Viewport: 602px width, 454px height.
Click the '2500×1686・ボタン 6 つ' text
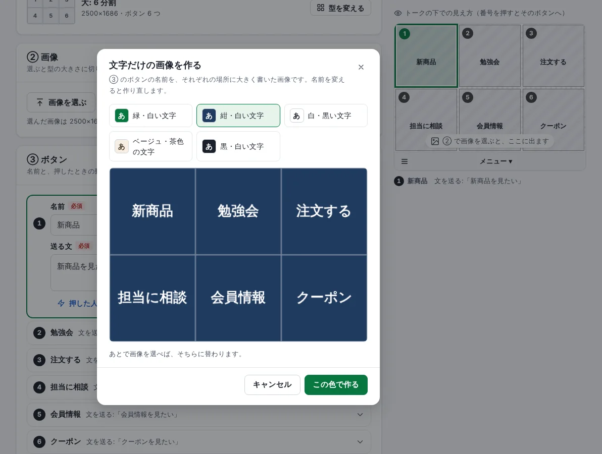(x=121, y=14)
